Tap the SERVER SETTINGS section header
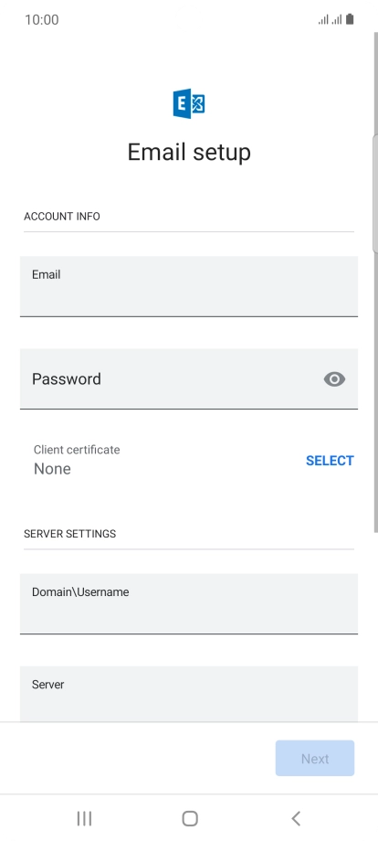Viewport: 378px width, 841px height. pos(70,534)
